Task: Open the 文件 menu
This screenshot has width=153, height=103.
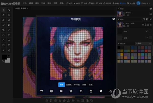Action: 25,3
